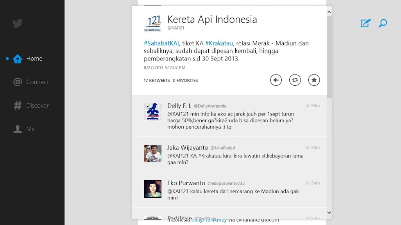The width and height of the screenshot is (401, 225).
Task: View the 17 retweets list
Action: (157, 81)
